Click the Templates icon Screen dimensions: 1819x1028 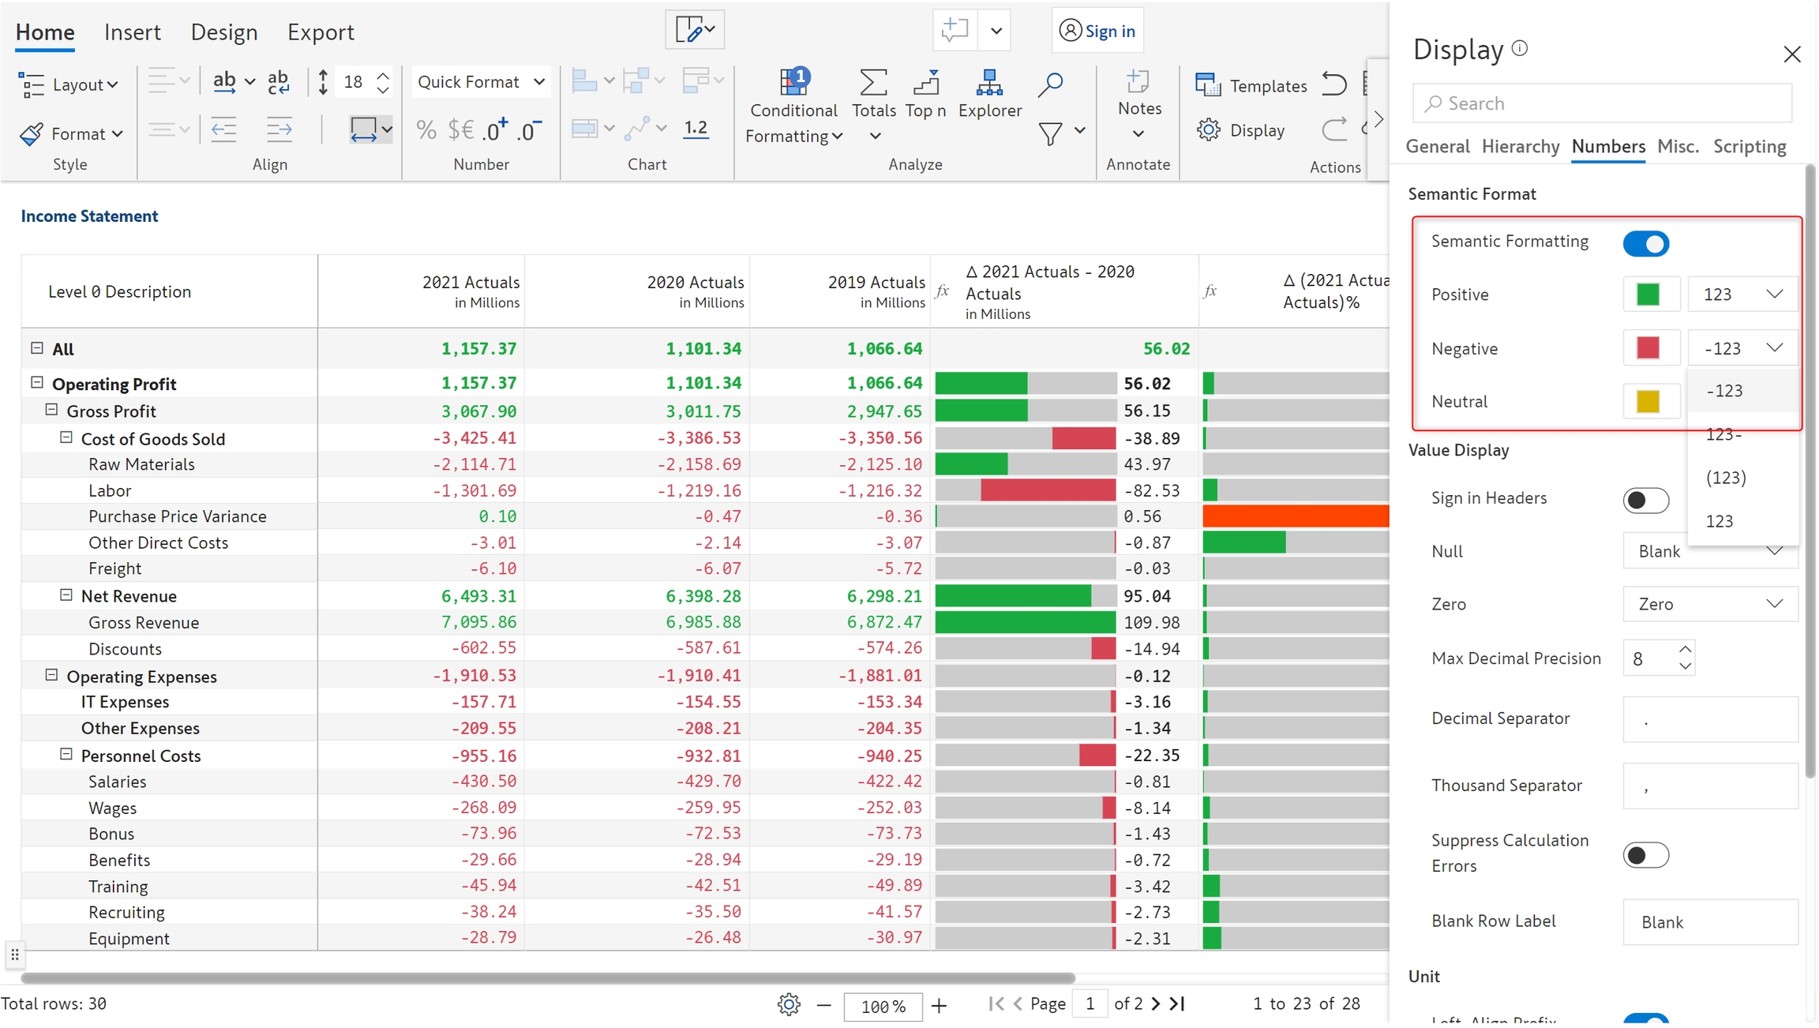click(x=1208, y=85)
